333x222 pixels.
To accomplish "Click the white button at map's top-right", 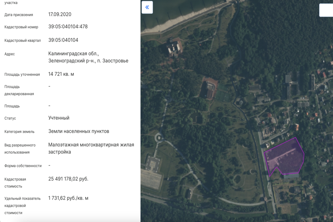I will tap(326, 10).
